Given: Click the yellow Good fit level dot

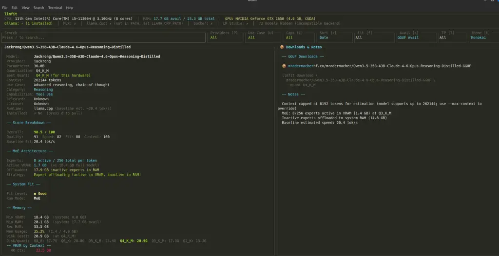Looking at the screenshot, I should pyautogui.click(x=35, y=194).
